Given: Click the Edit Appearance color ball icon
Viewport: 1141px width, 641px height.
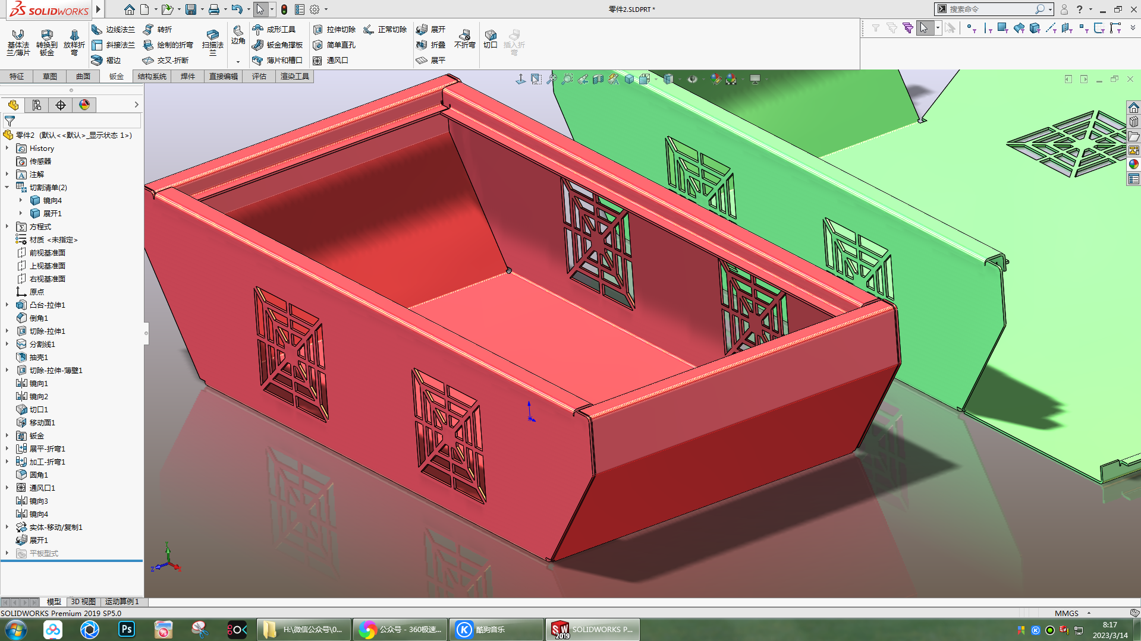Looking at the screenshot, I should [x=716, y=79].
